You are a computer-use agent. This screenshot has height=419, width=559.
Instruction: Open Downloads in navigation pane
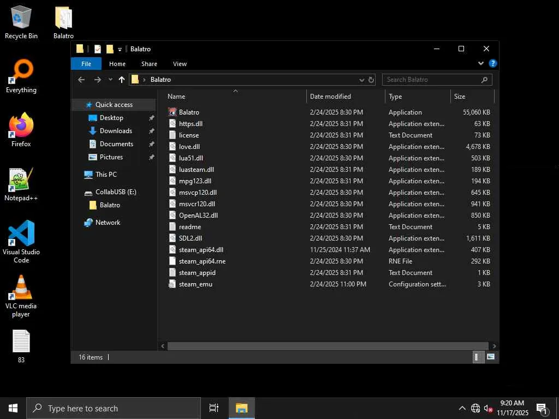click(x=116, y=131)
